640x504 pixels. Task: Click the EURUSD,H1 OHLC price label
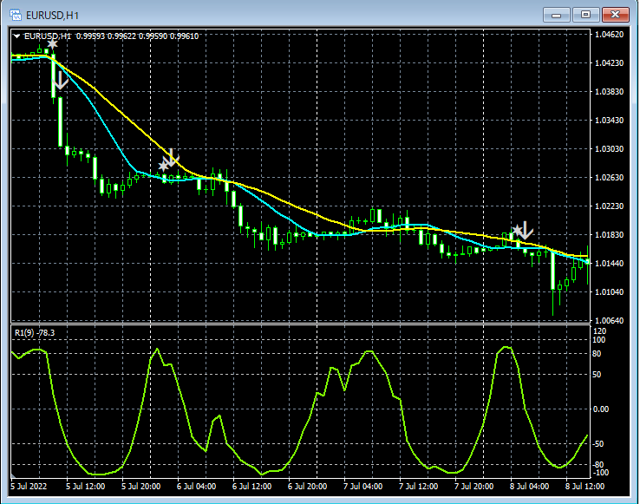click(x=111, y=36)
